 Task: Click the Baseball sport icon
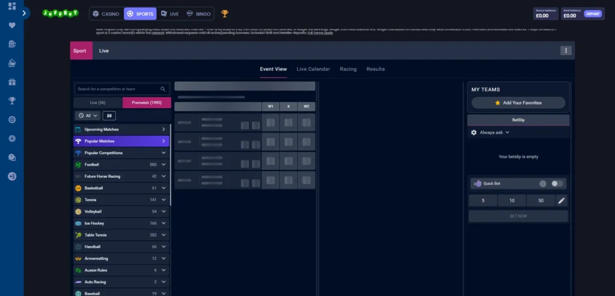[x=79, y=294]
